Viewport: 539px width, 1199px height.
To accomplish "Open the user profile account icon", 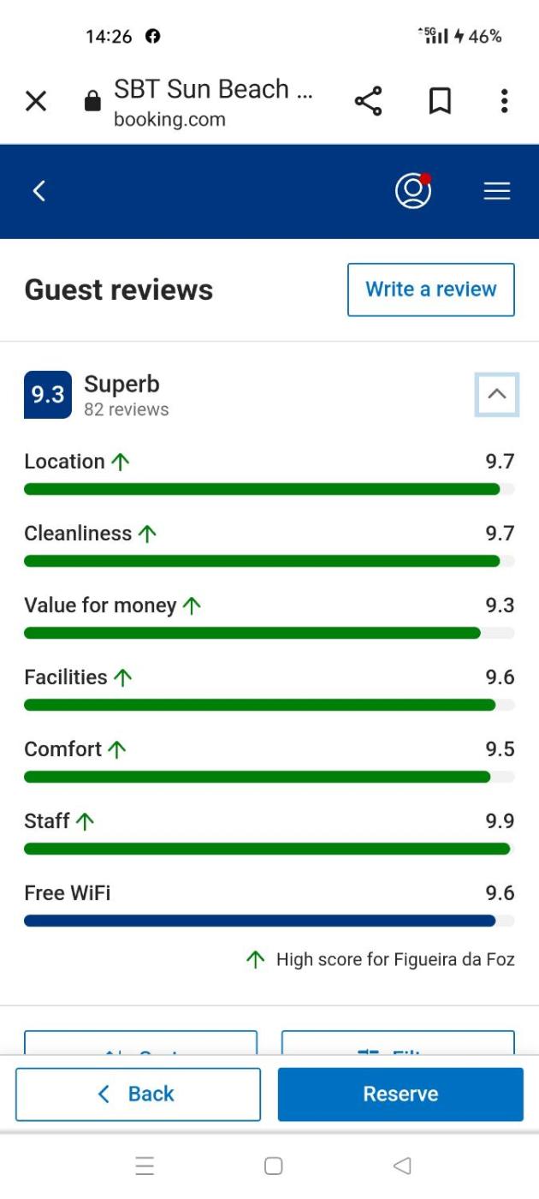I will [x=412, y=191].
